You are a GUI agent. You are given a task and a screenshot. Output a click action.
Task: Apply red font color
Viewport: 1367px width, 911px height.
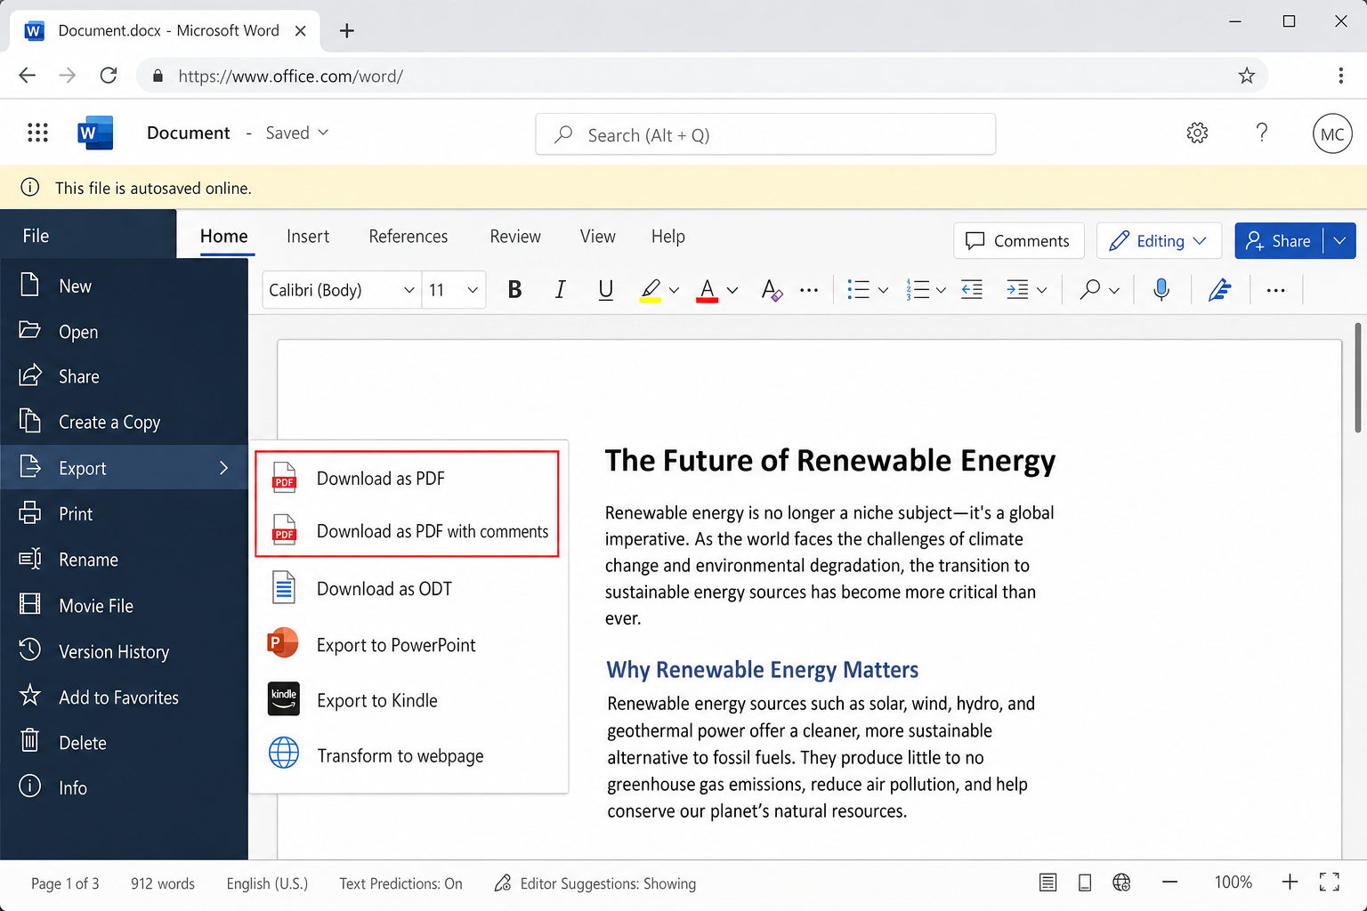click(708, 290)
